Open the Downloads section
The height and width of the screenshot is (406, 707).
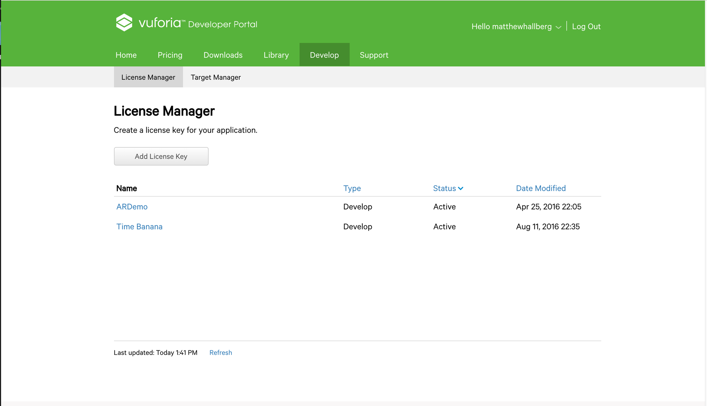click(x=223, y=55)
